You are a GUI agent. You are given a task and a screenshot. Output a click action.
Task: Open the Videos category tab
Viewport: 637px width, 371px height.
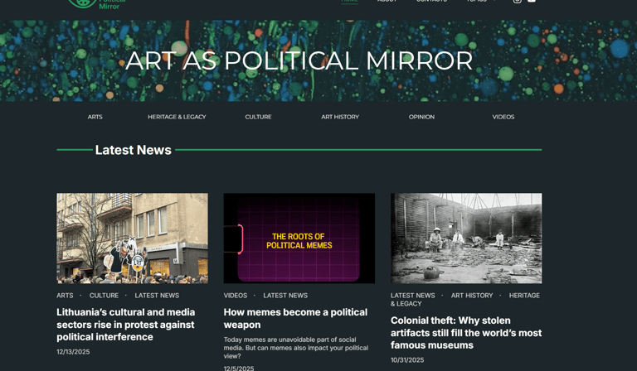pos(503,117)
